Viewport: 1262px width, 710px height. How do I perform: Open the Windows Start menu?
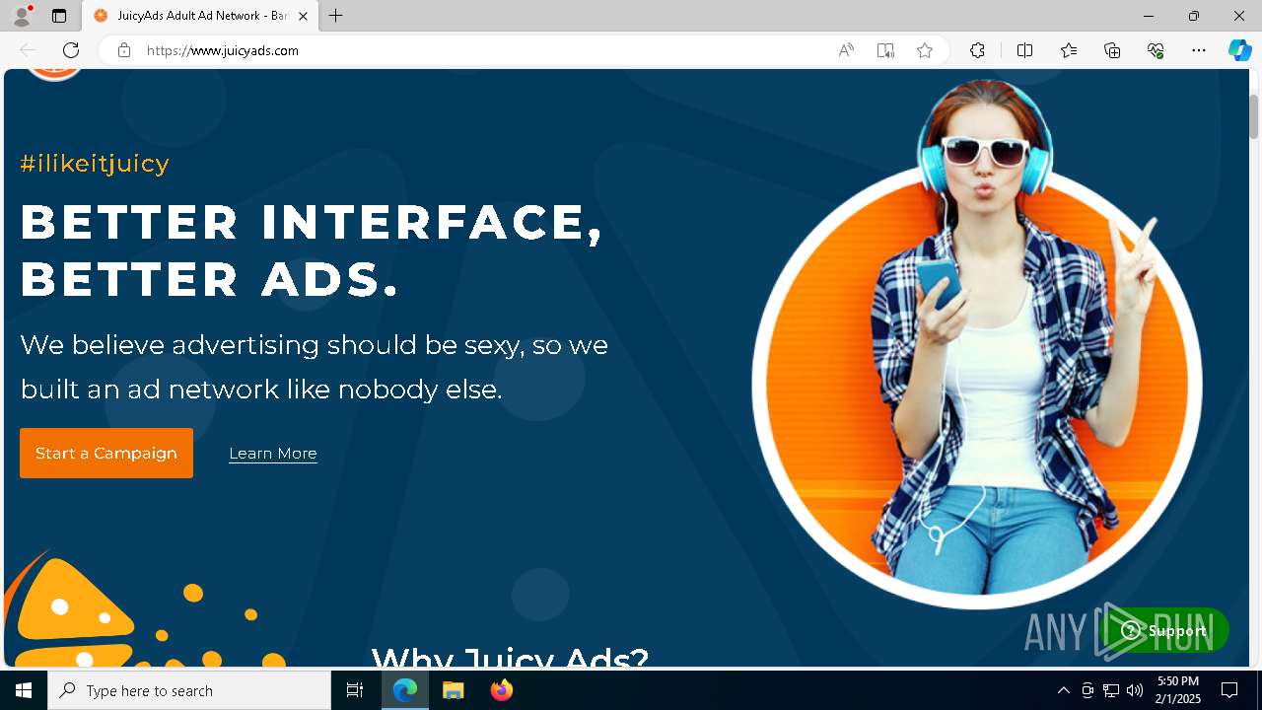pos(24,690)
